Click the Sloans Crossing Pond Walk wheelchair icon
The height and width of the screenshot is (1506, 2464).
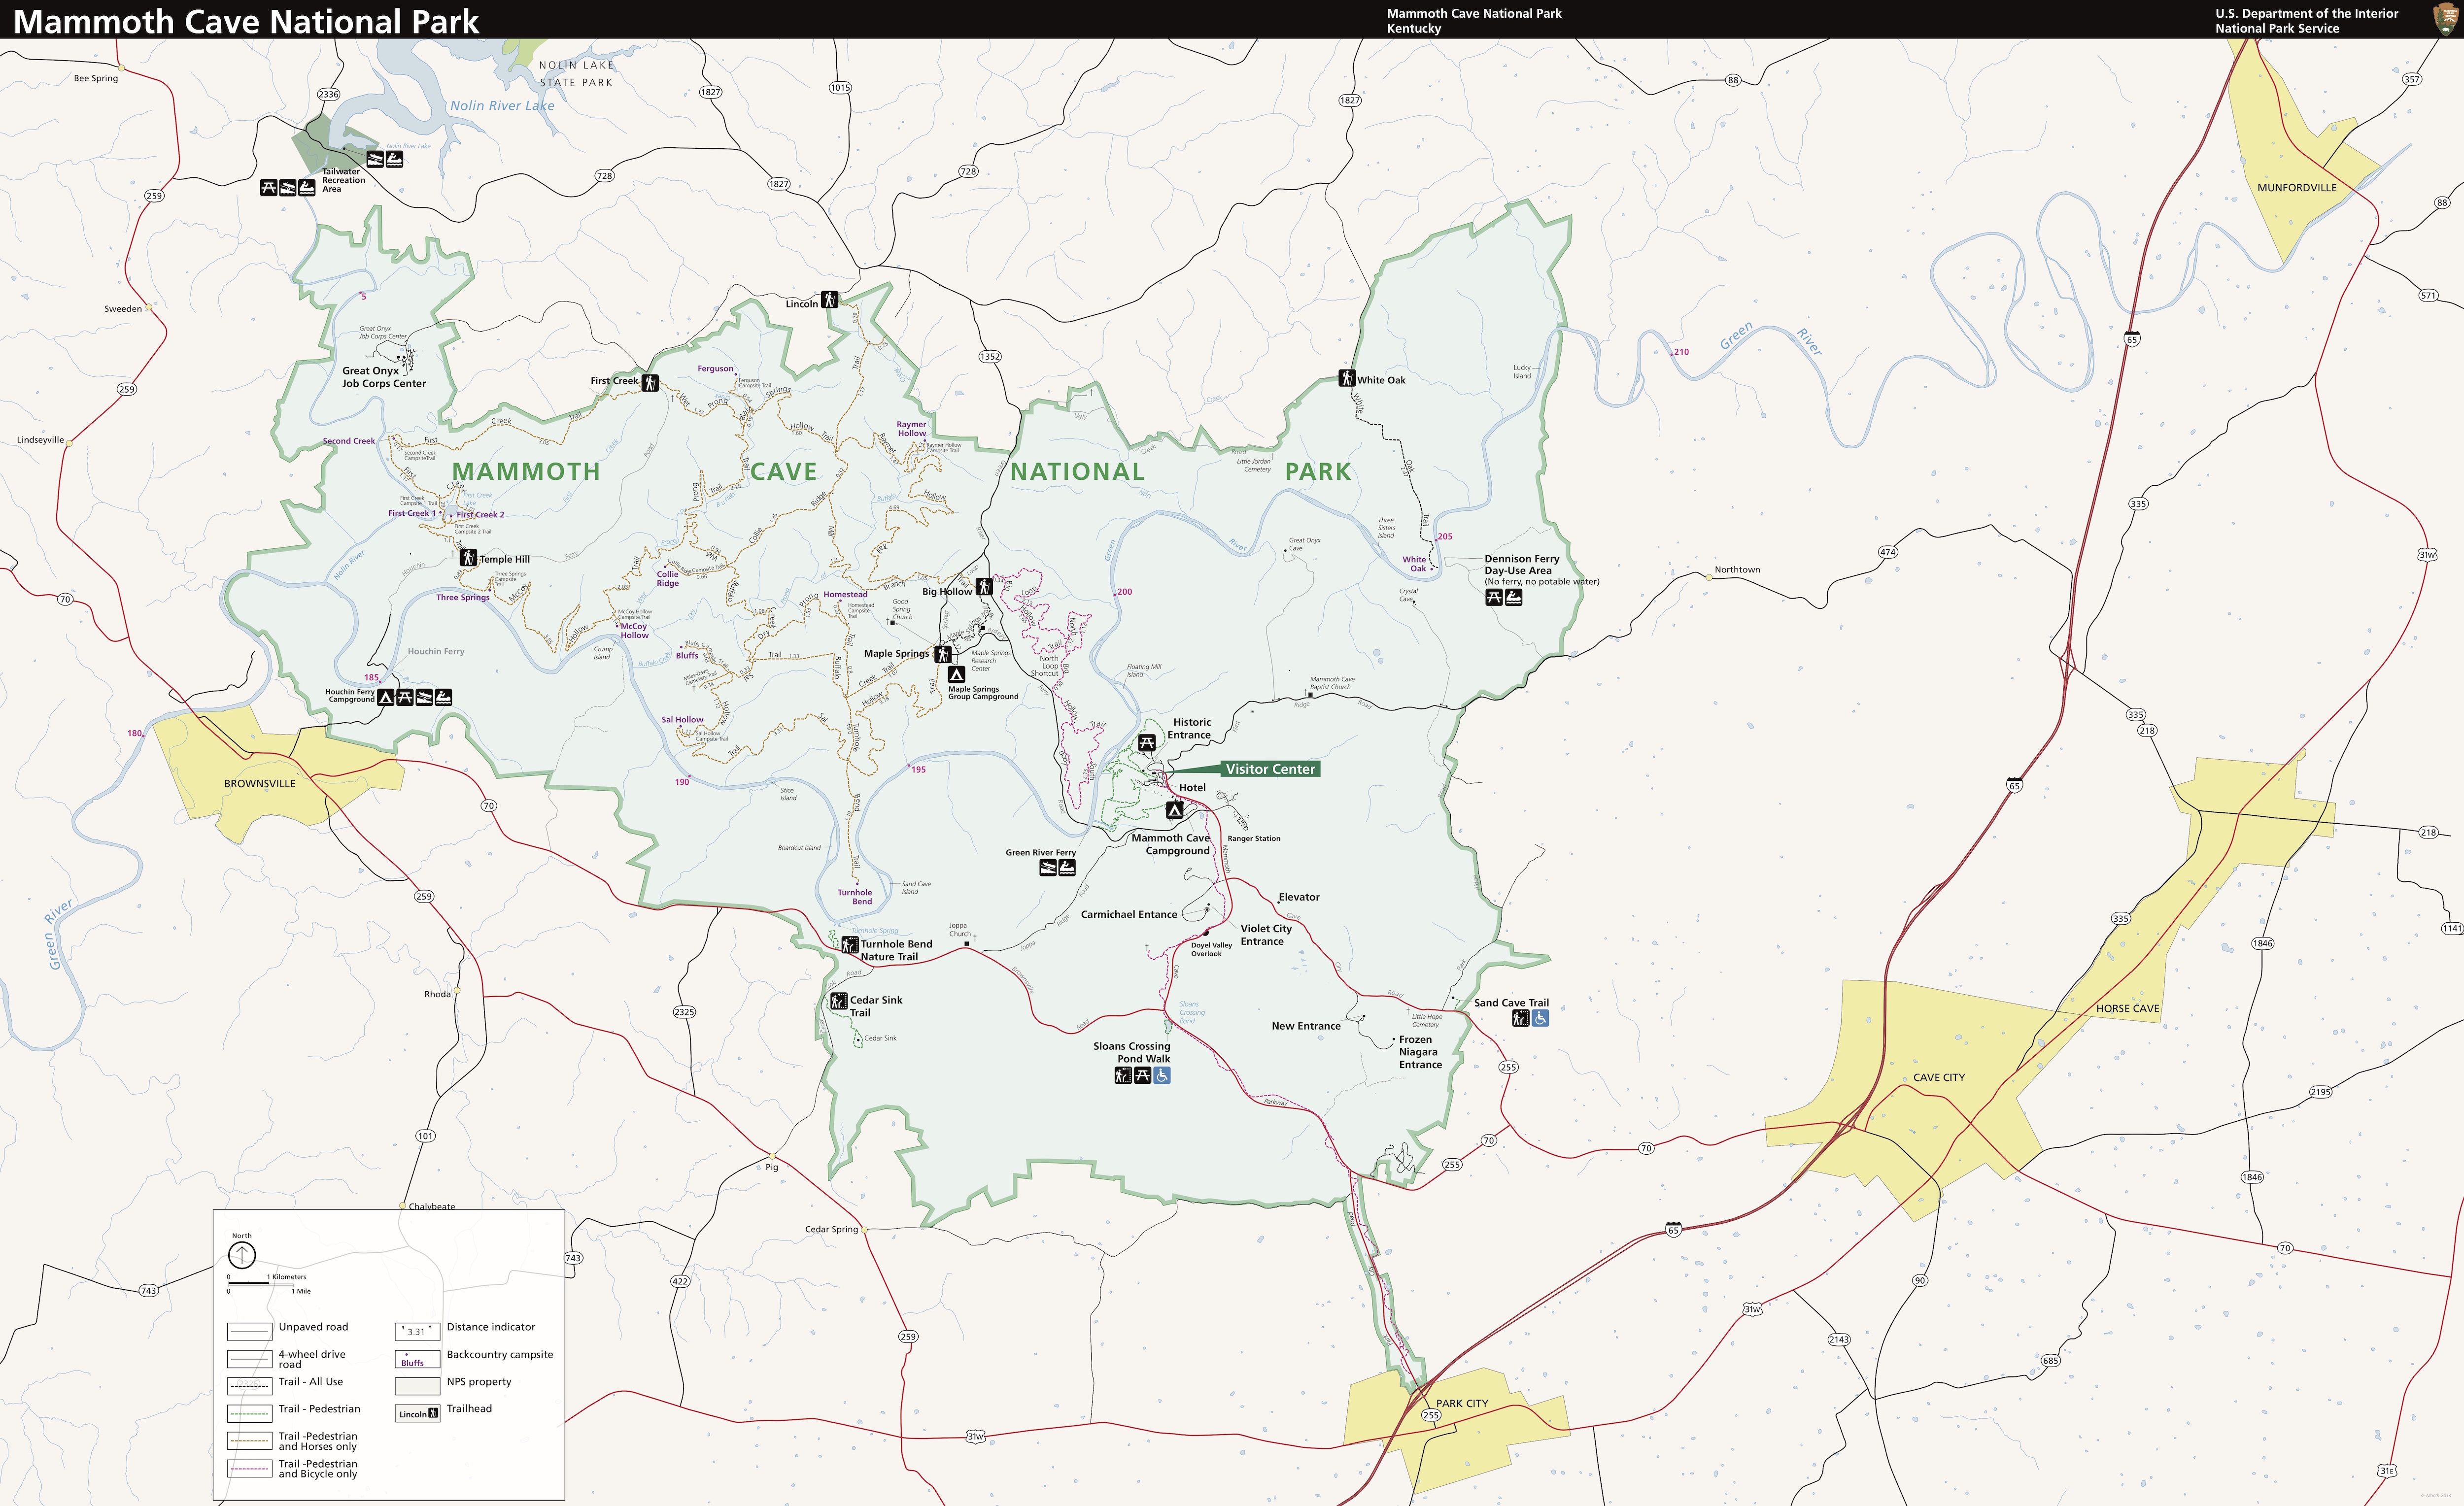(x=1162, y=1076)
